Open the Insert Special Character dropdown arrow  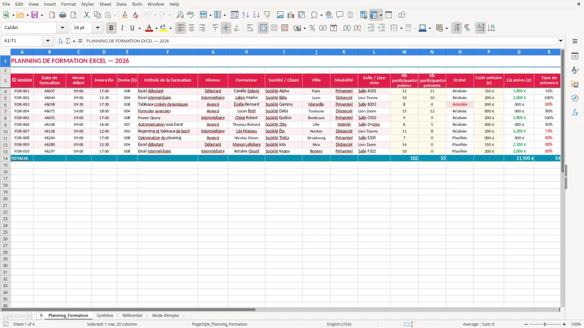click(321, 15)
